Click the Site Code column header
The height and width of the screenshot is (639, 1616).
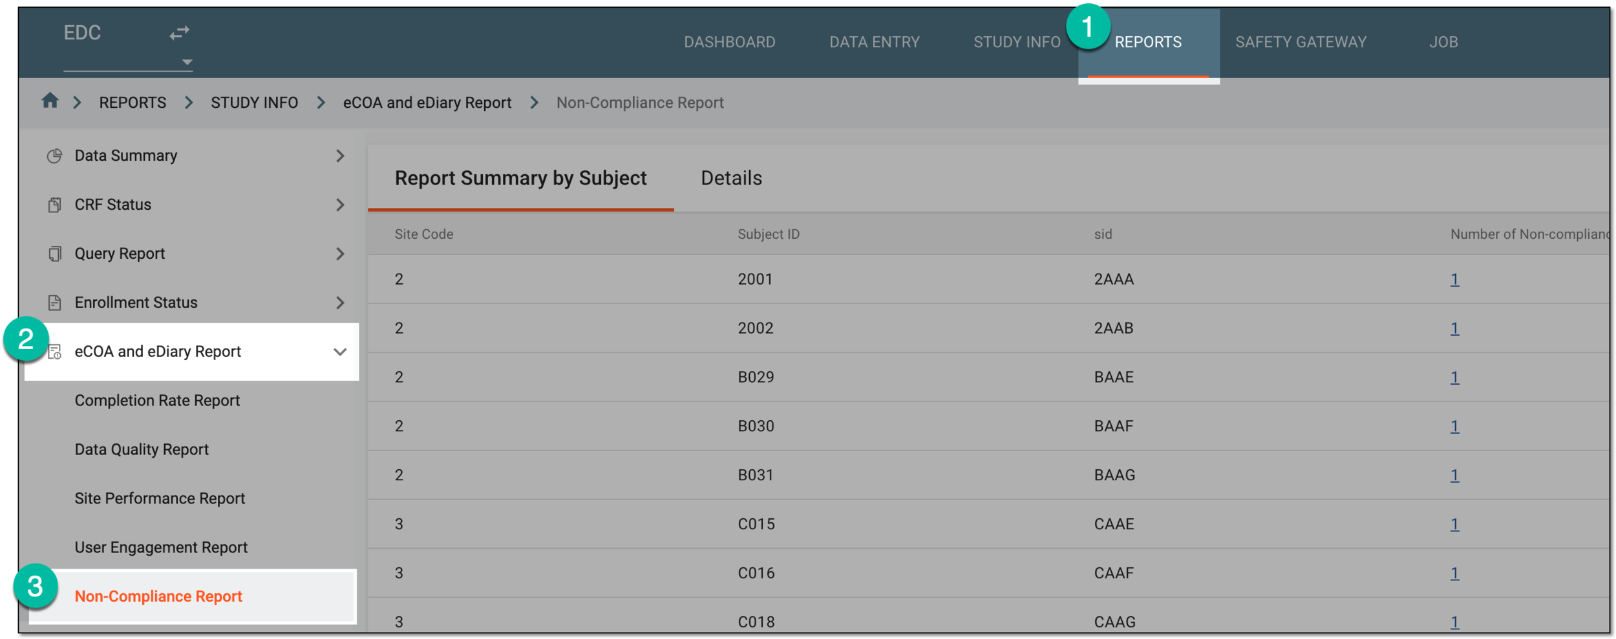tap(424, 234)
